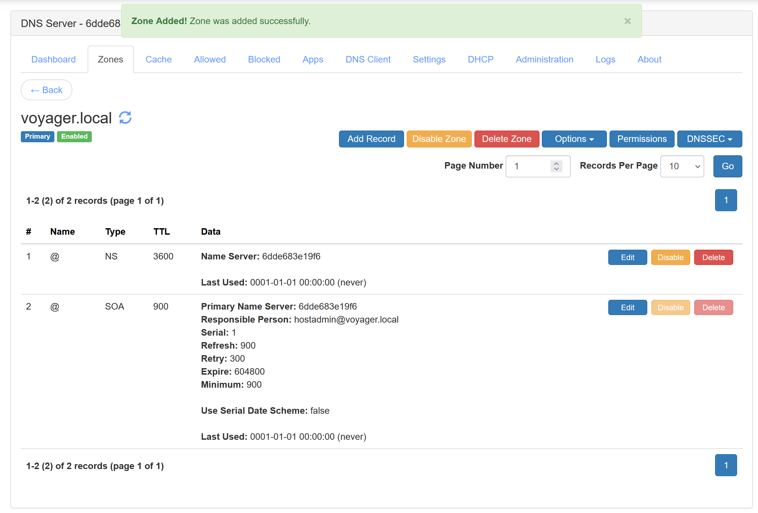Click the Go button

point(727,166)
